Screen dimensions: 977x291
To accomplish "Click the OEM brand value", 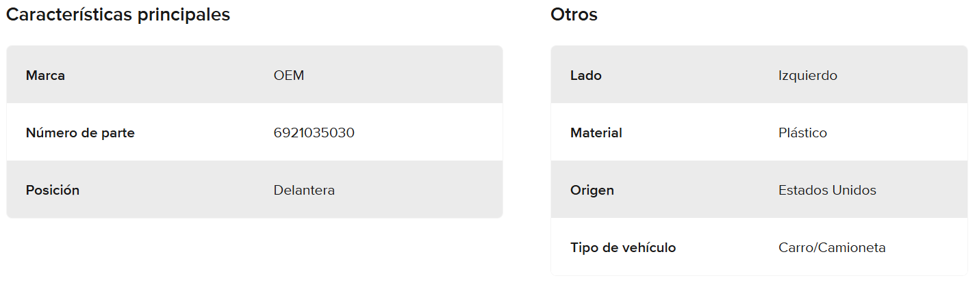I will [289, 76].
